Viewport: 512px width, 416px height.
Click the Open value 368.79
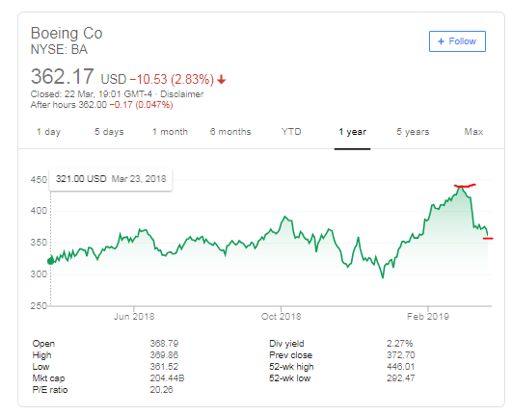tap(164, 344)
